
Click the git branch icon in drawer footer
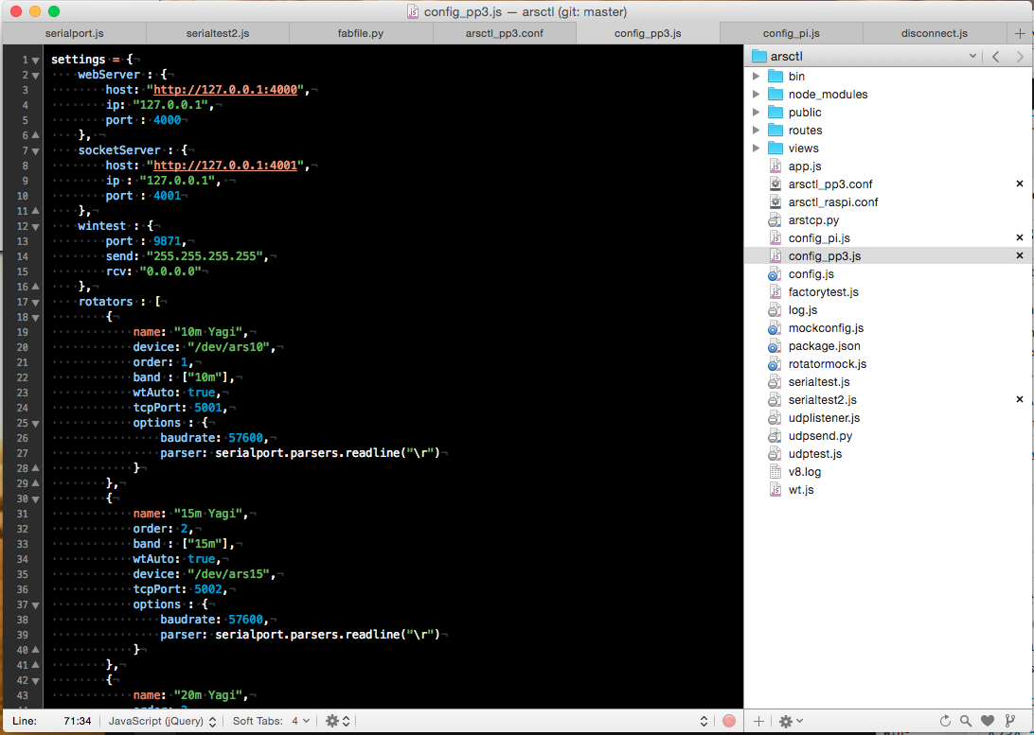(1009, 721)
